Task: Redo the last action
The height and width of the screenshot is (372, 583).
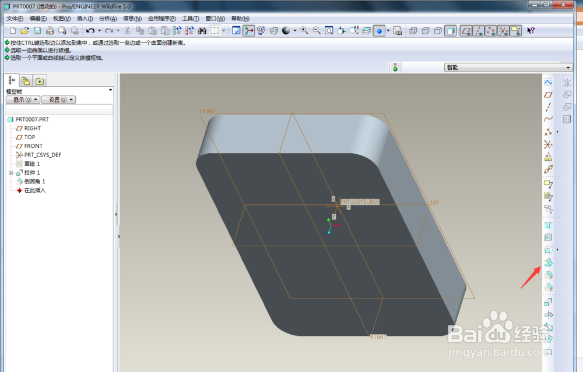Action: 109,31
